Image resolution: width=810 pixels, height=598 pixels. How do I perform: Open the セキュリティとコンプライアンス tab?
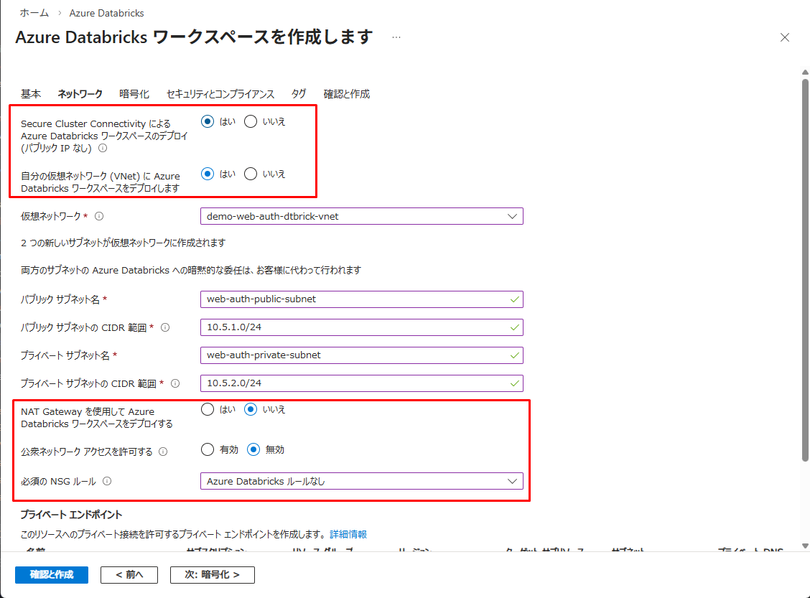(220, 94)
